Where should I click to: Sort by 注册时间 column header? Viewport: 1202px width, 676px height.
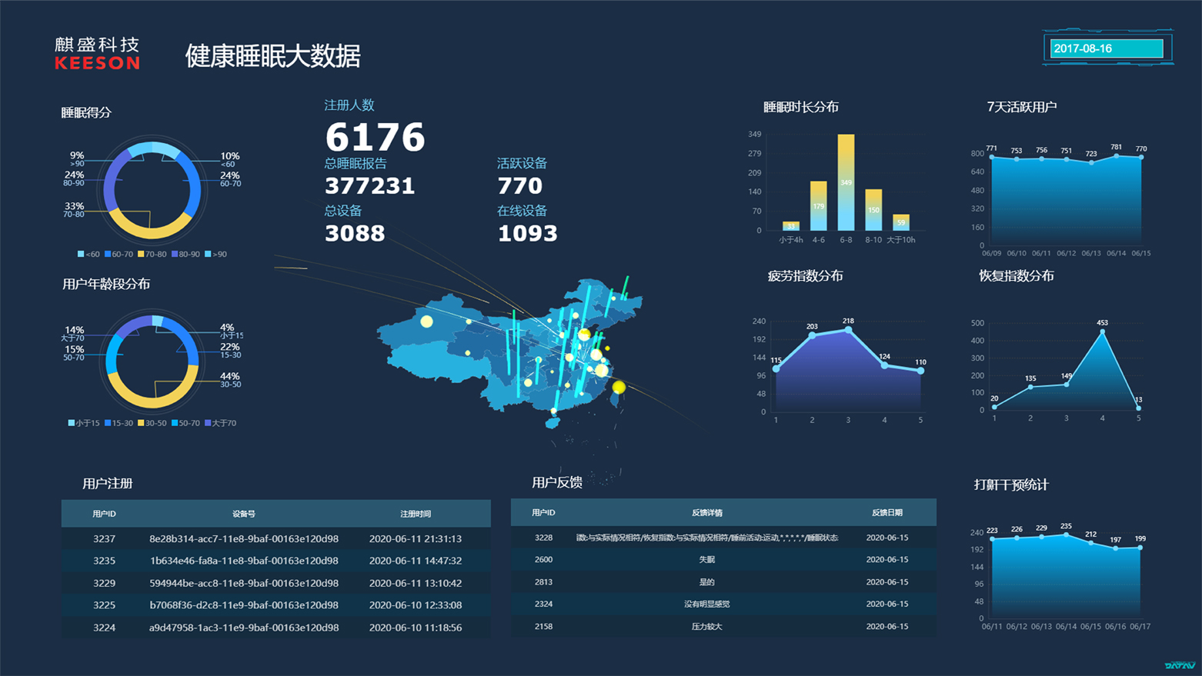pos(416,514)
